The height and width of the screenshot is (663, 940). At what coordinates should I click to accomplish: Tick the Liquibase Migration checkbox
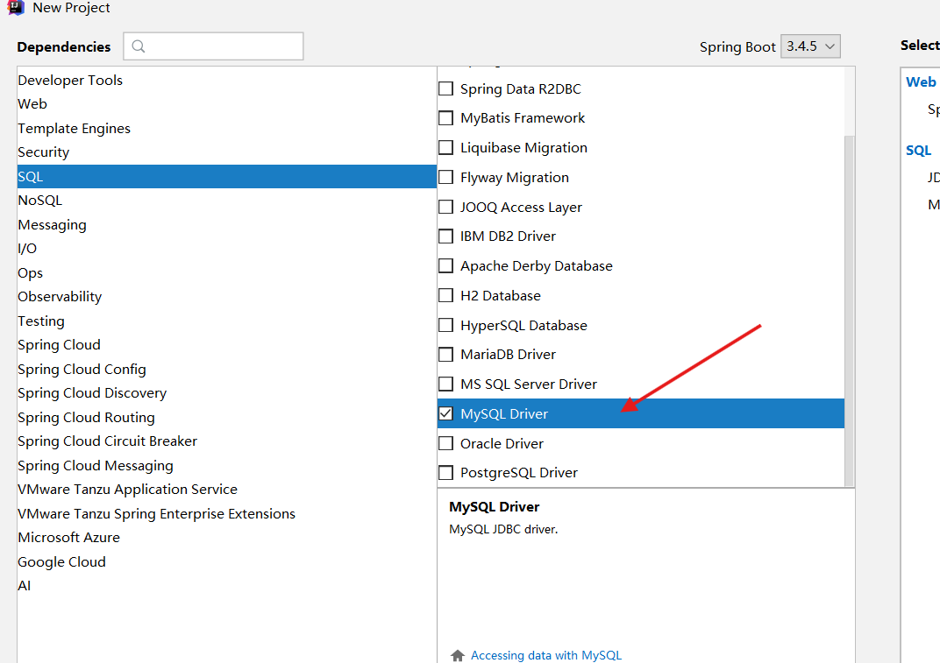coord(446,147)
